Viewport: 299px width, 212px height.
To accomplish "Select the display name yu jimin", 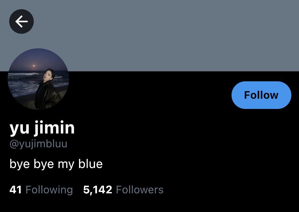I will point(42,128).
